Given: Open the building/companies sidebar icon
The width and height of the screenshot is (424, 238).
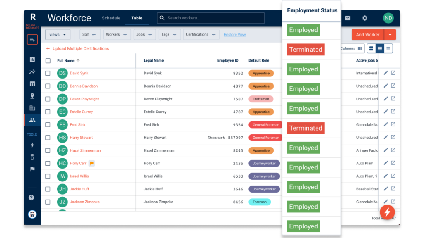Looking at the screenshot, I should point(32,108).
